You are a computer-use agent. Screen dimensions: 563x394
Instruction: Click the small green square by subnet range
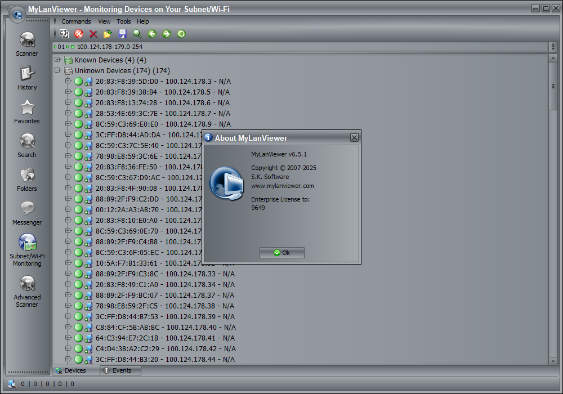pyautogui.click(x=73, y=47)
